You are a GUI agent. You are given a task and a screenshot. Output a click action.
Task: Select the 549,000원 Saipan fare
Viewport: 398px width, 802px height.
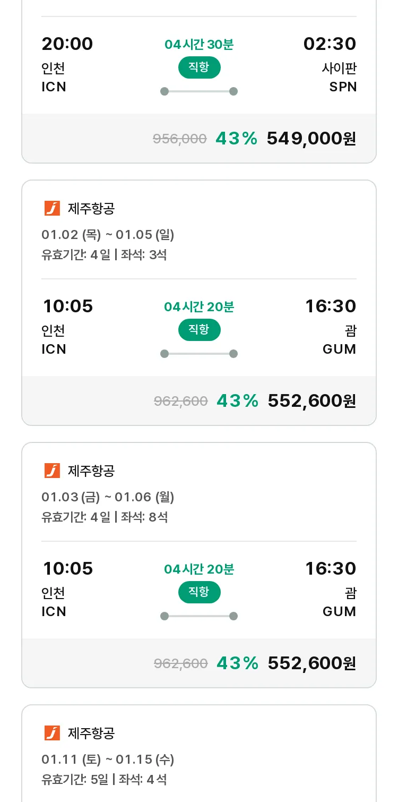[x=312, y=139]
